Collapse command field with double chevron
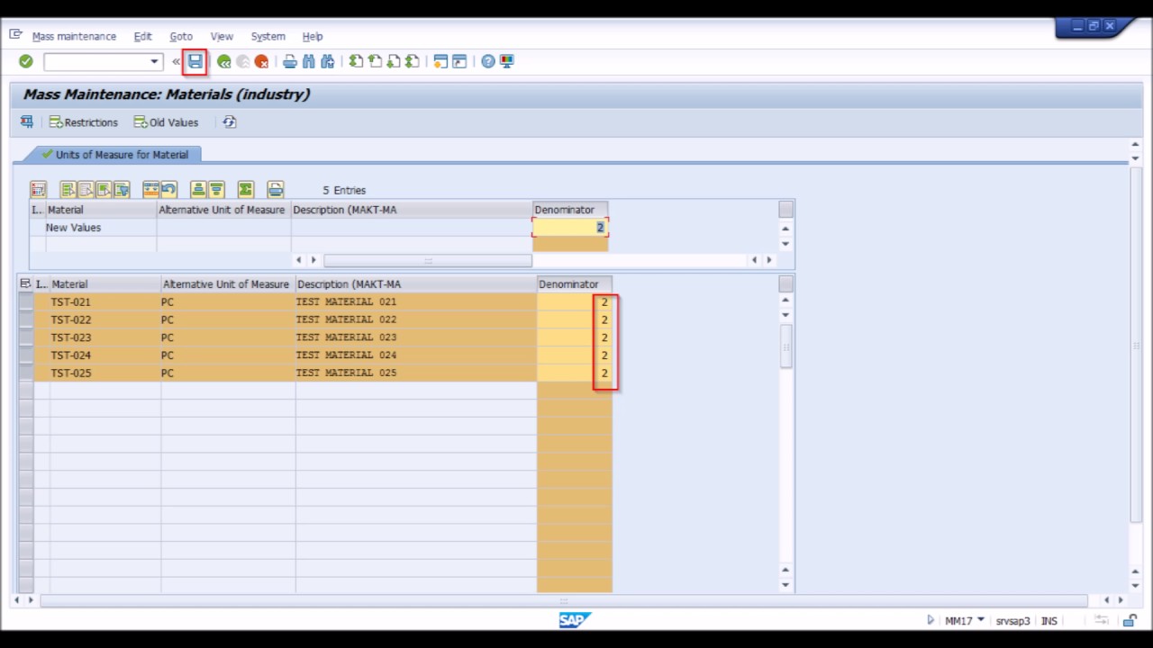The height and width of the screenshot is (648, 1153). click(x=177, y=61)
